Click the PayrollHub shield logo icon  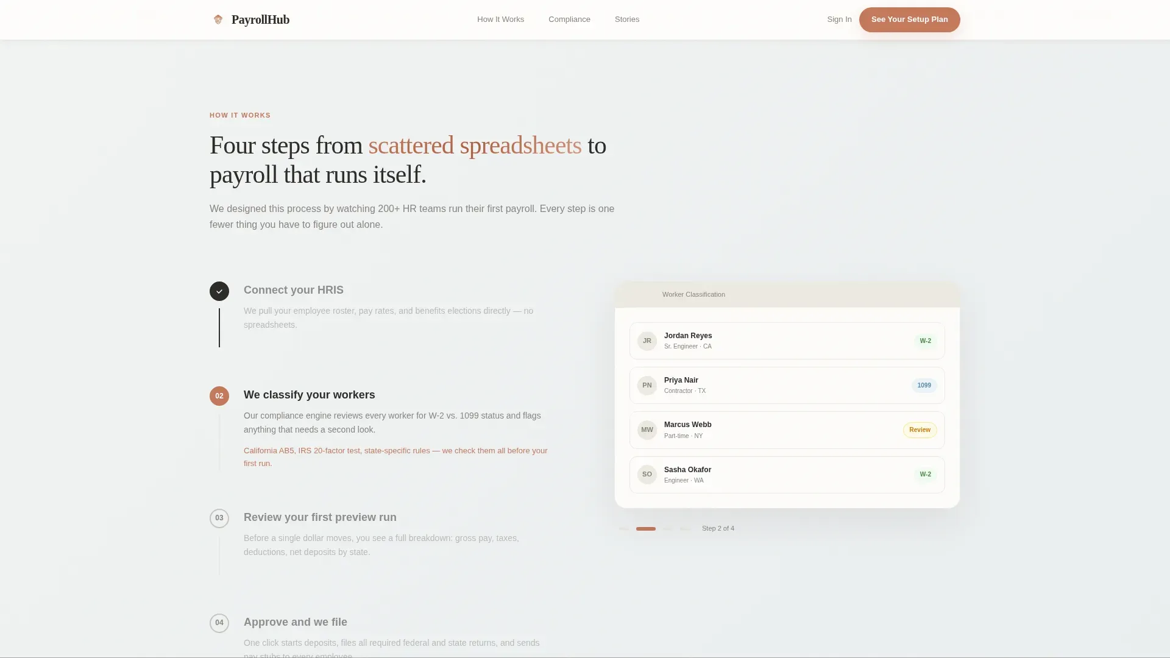pyautogui.click(x=218, y=19)
